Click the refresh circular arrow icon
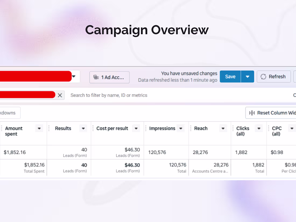This screenshot has height=222, width=296. click(263, 77)
